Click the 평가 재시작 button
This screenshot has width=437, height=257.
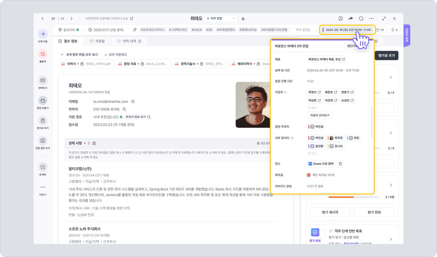pos(330,212)
